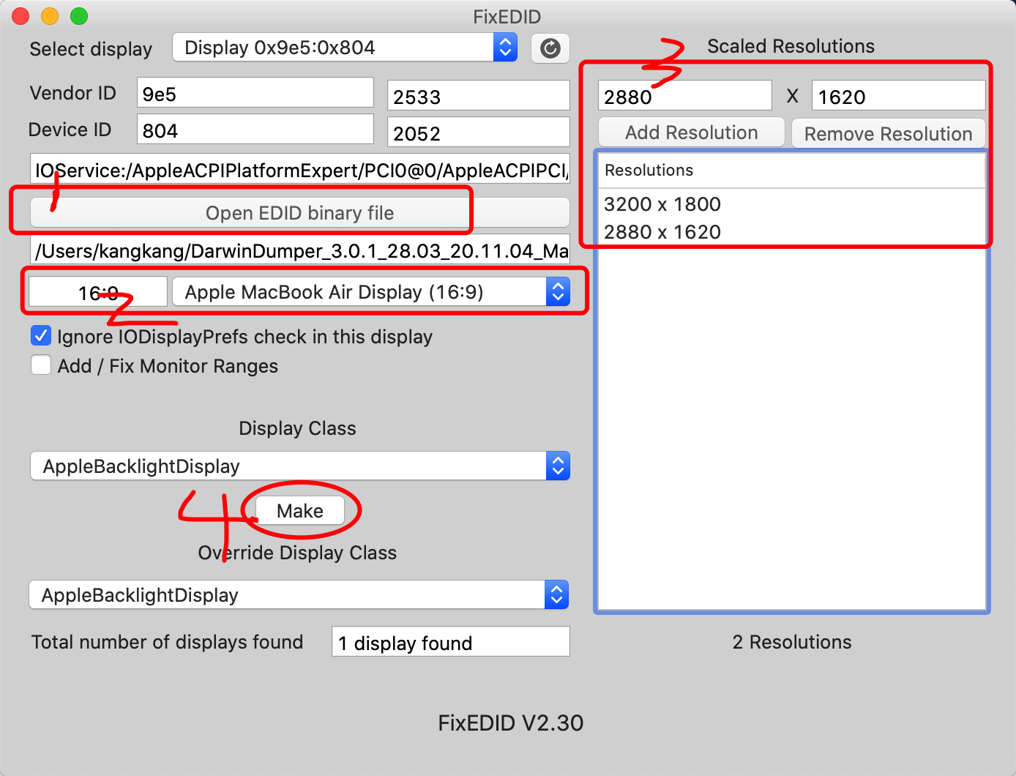Enable Add / Fix Monitor Ranges checkbox
This screenshot has height=776, width=1016.
42,365
